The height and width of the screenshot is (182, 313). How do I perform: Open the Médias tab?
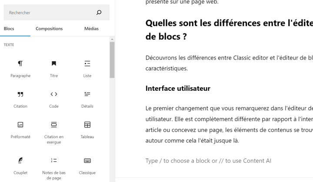tap(91, 29)
